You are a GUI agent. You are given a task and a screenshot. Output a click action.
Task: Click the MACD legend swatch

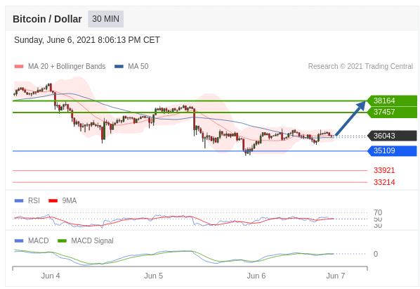19,241
